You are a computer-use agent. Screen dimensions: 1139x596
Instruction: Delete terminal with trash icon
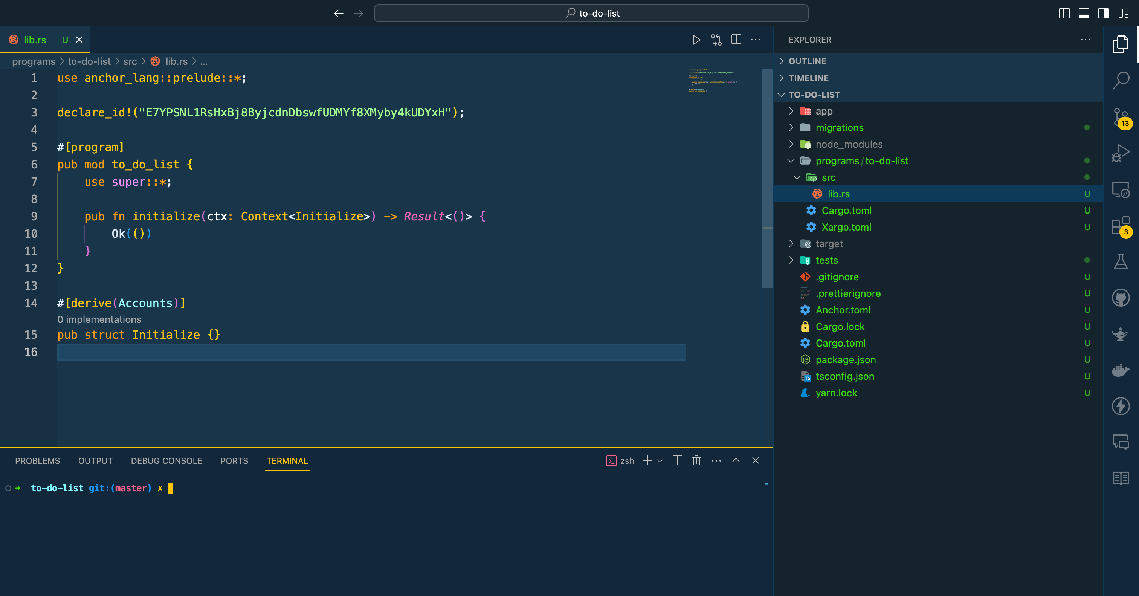point(696,461)
